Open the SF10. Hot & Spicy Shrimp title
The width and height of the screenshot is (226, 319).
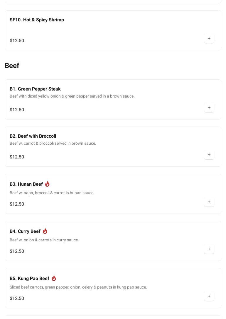(37, 20)
